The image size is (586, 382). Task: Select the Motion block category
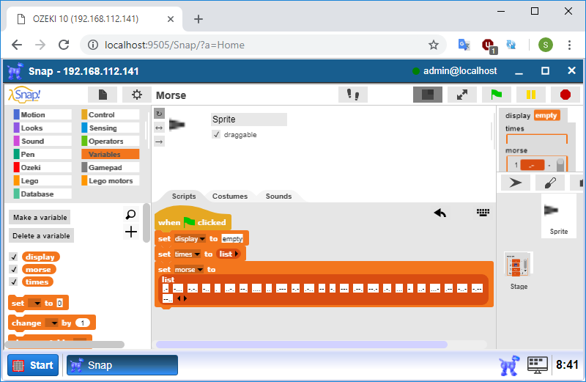pyautogui.click(x=42, y=115)
